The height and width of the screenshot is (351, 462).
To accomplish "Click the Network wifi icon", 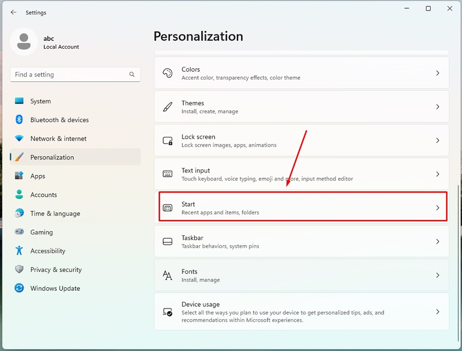I will (19, 138).
